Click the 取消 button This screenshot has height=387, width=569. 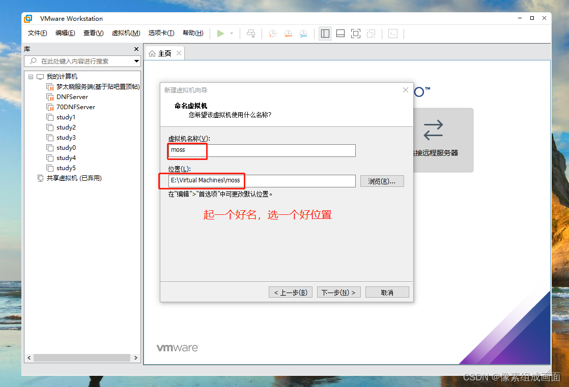click(387, 292)
